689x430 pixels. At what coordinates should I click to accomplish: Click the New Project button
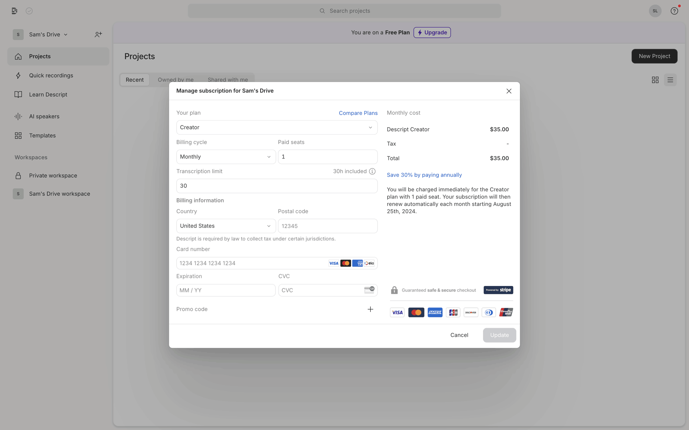[654, 56]
